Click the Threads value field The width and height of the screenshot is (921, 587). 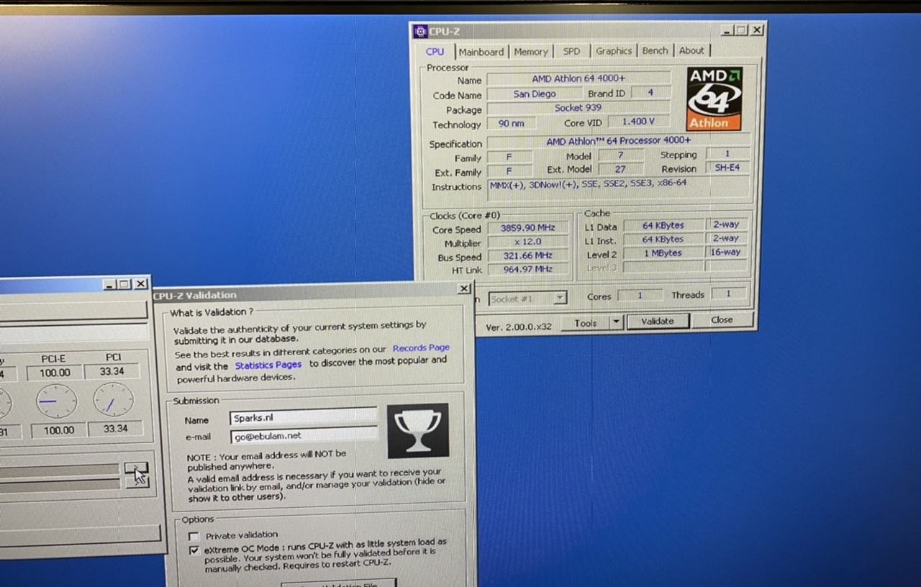727,293
